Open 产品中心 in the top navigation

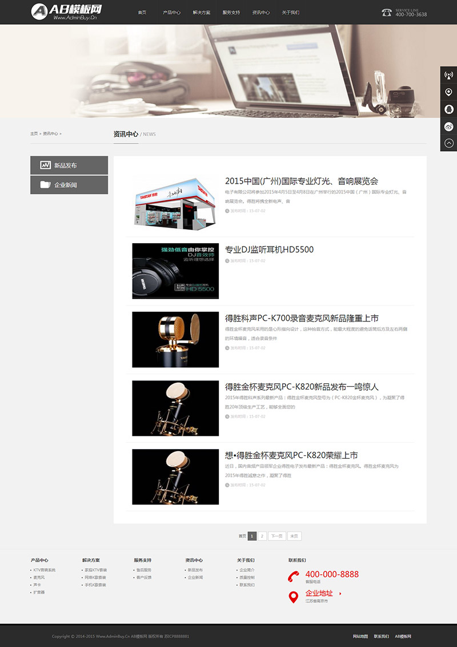[x=171, y=13]
